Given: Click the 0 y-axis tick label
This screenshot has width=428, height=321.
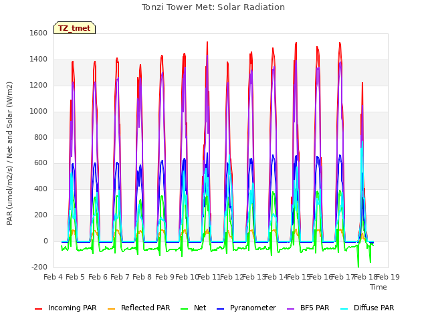Looking at the screenshot, I should click(45, 241).
